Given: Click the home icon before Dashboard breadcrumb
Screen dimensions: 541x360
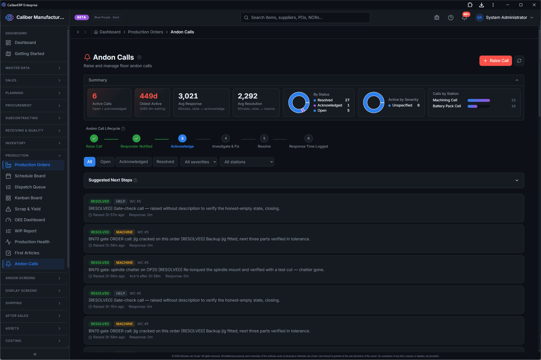Looking at the screenshot, I should [96, 32].
